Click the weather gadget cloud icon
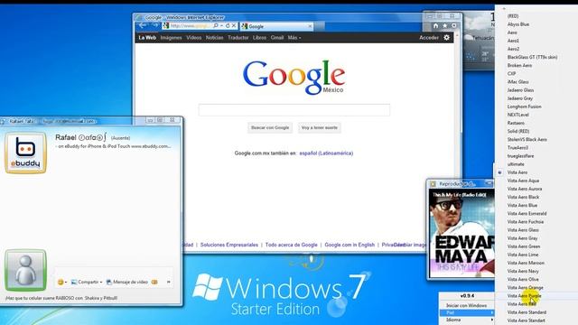The image size is (578, 325). click(469, 37)
